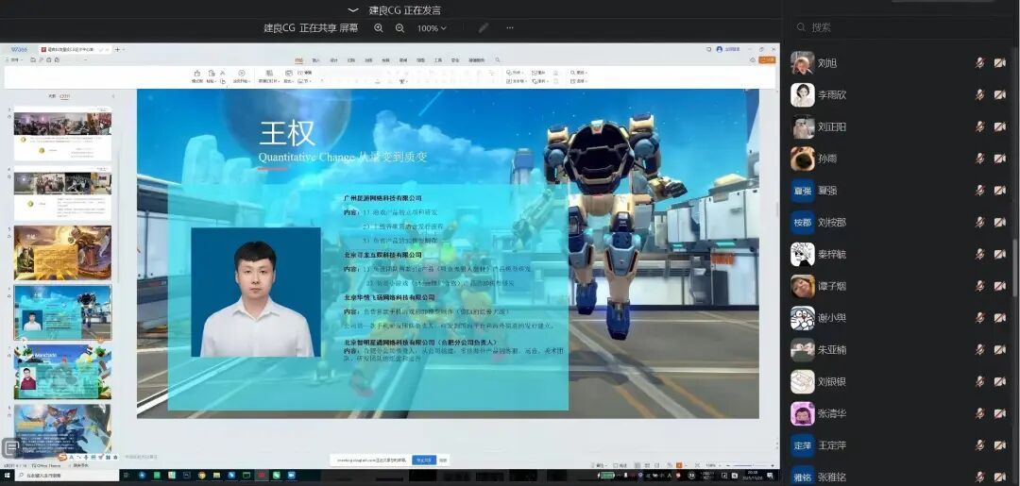This screenshot has width=1020, height=486.
Task: Zoom in on the shared screen
Action: [379, 28]
